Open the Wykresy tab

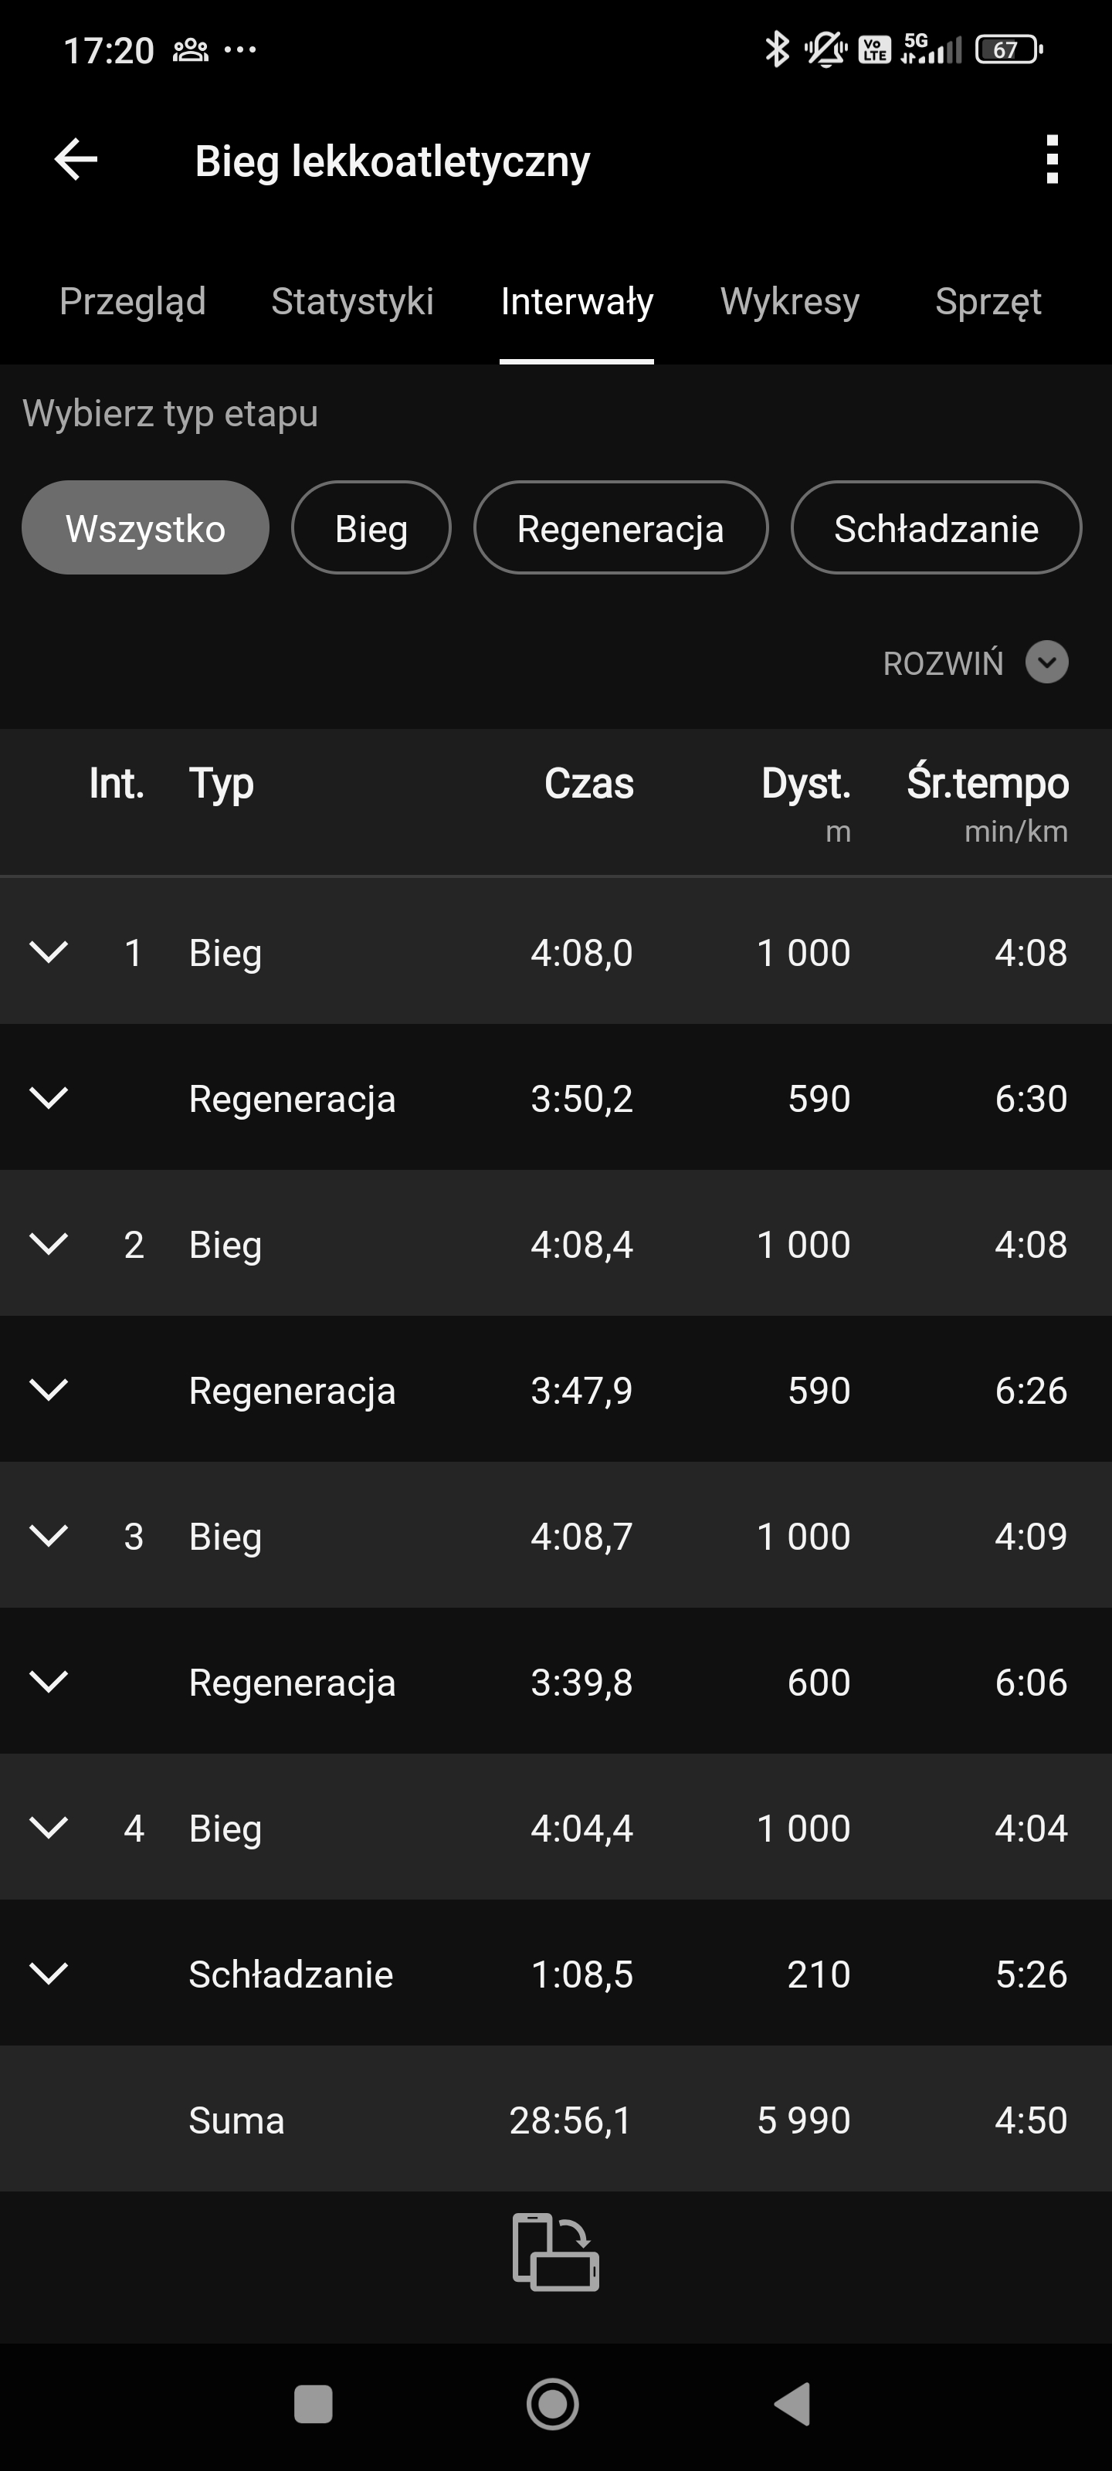coord(788,301)
